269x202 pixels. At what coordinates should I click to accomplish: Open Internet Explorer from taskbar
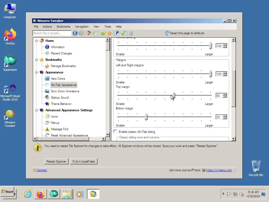click(x=28, y=194)
